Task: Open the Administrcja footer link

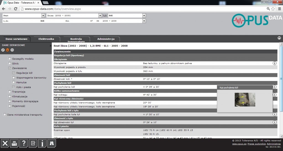Action: [x=274, y=144]
